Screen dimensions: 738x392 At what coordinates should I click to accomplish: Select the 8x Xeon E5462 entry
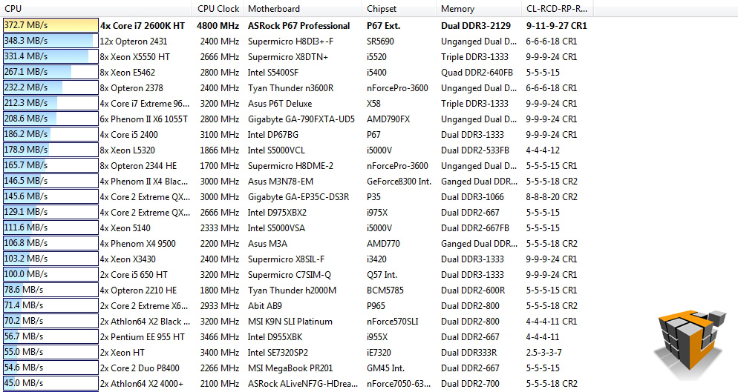click(x=127, y=73)
